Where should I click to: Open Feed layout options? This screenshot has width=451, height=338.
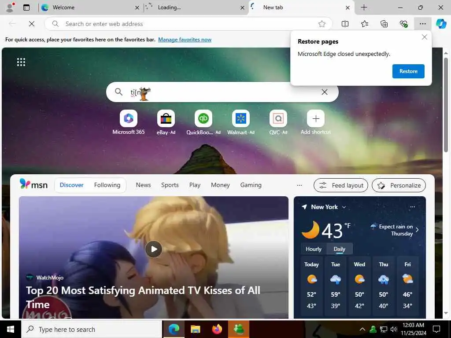click(341, 185)
